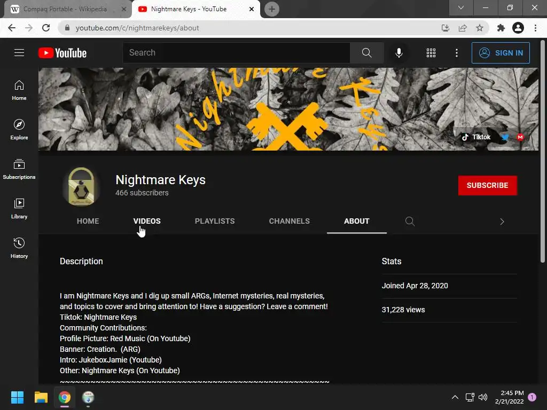Click the browser back arrow
Image resolution: width=547 pixels, height=410 pixels.
point(12,28)
